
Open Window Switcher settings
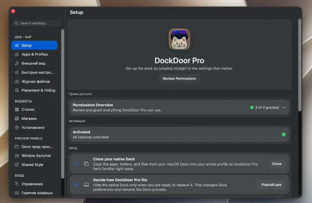pyautogui.click(x=34, y=156)
